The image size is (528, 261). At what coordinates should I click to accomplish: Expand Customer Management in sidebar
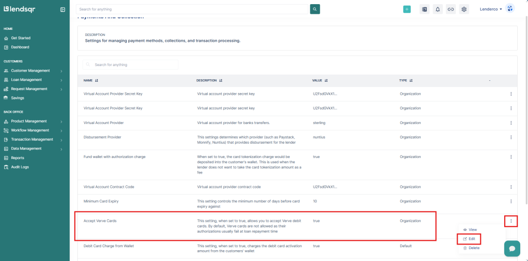(x=34, y=71)
